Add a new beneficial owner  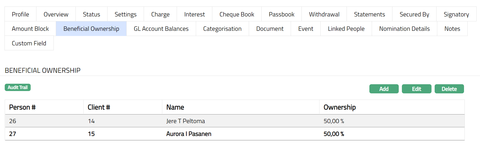(x=384, y=89)
